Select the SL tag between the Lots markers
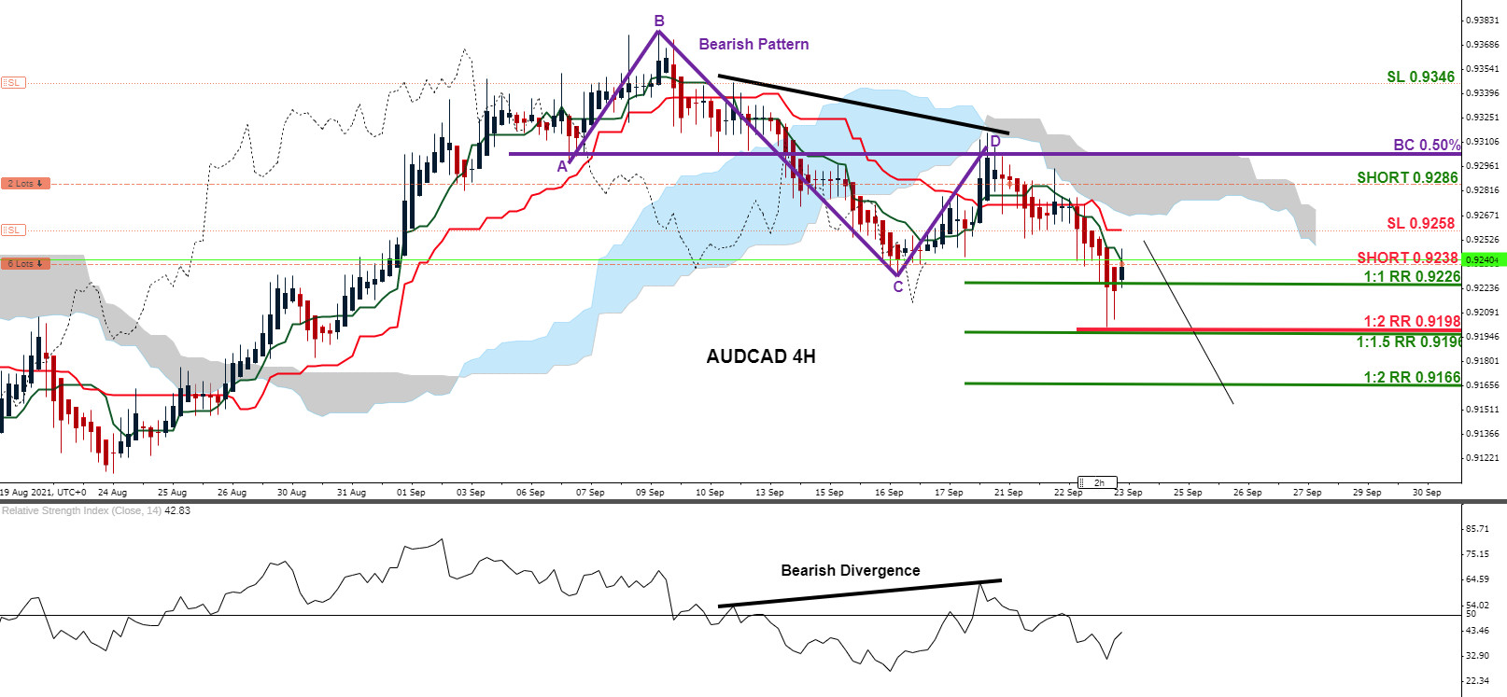The height and width of the screenshot is (697, 1507). pyautogui.click(x=13, y=230)
